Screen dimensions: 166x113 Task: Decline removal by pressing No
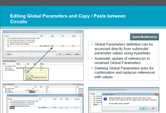click(x=153, y=108)
